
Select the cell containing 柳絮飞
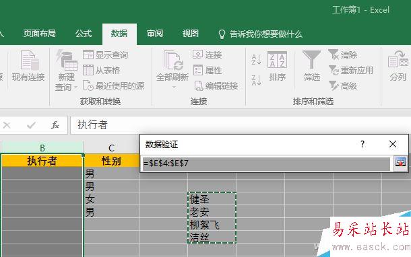coord(212,225)
